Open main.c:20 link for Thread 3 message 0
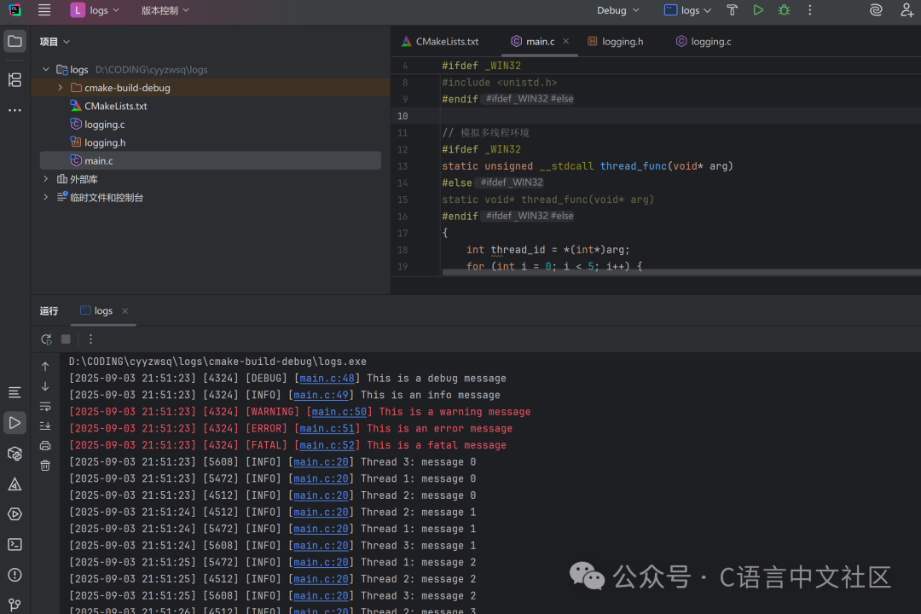The width and height of the screenshot is (921, 614). pos(321,462)
